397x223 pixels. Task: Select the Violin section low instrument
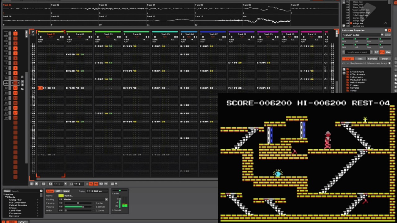361,10
